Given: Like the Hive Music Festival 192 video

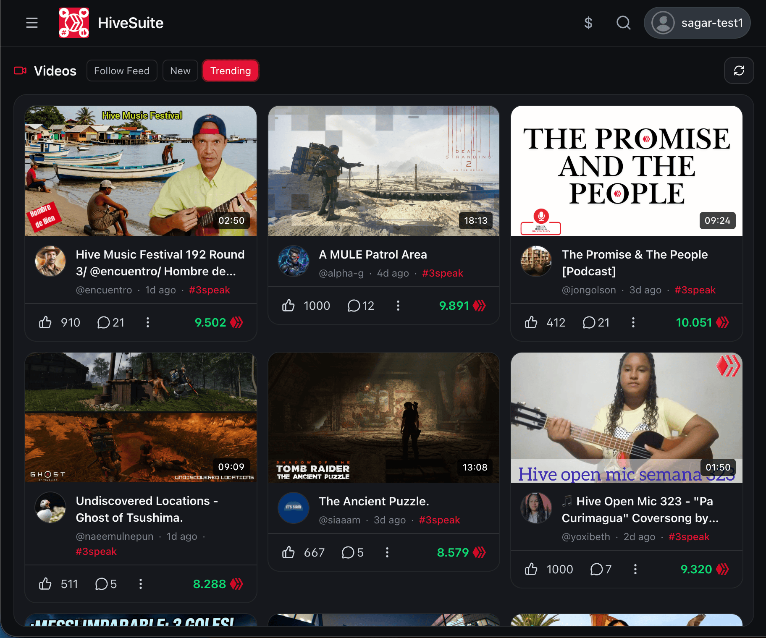Looking at the screenshot, I should 45,322.
